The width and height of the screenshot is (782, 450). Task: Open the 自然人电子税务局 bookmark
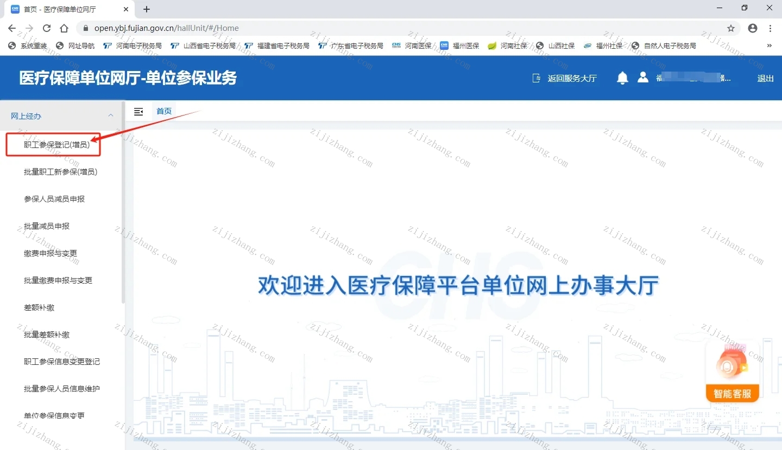tap(664, 46)
